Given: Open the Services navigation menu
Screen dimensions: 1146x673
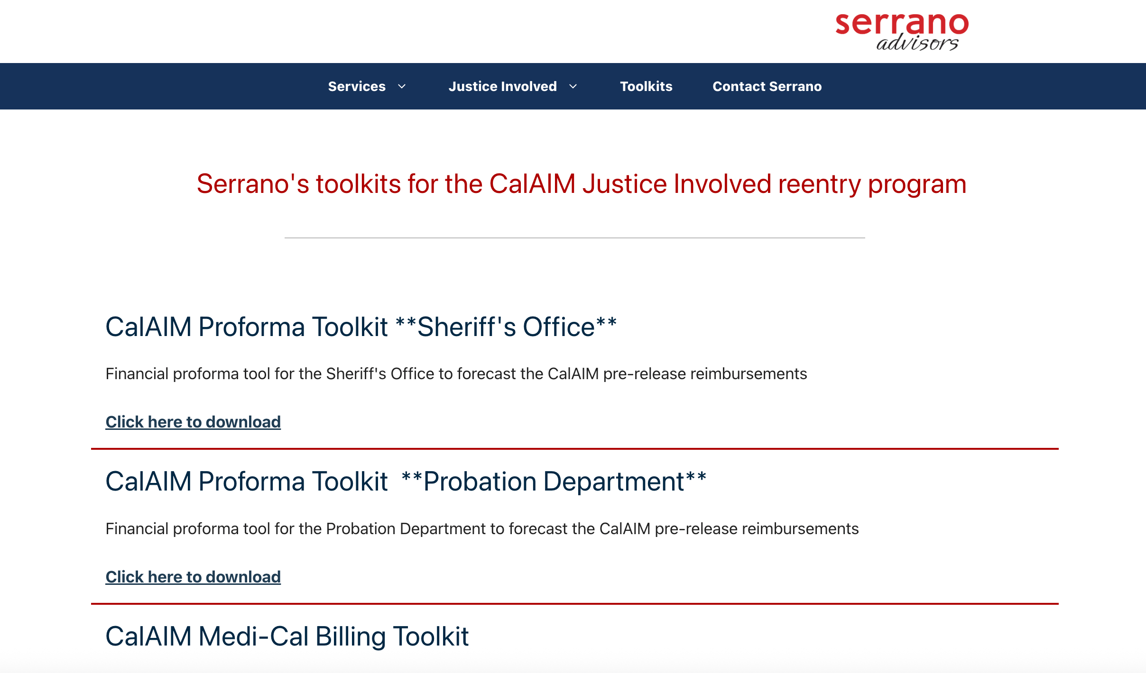Looking at the screenshot, I should [357, 86].
